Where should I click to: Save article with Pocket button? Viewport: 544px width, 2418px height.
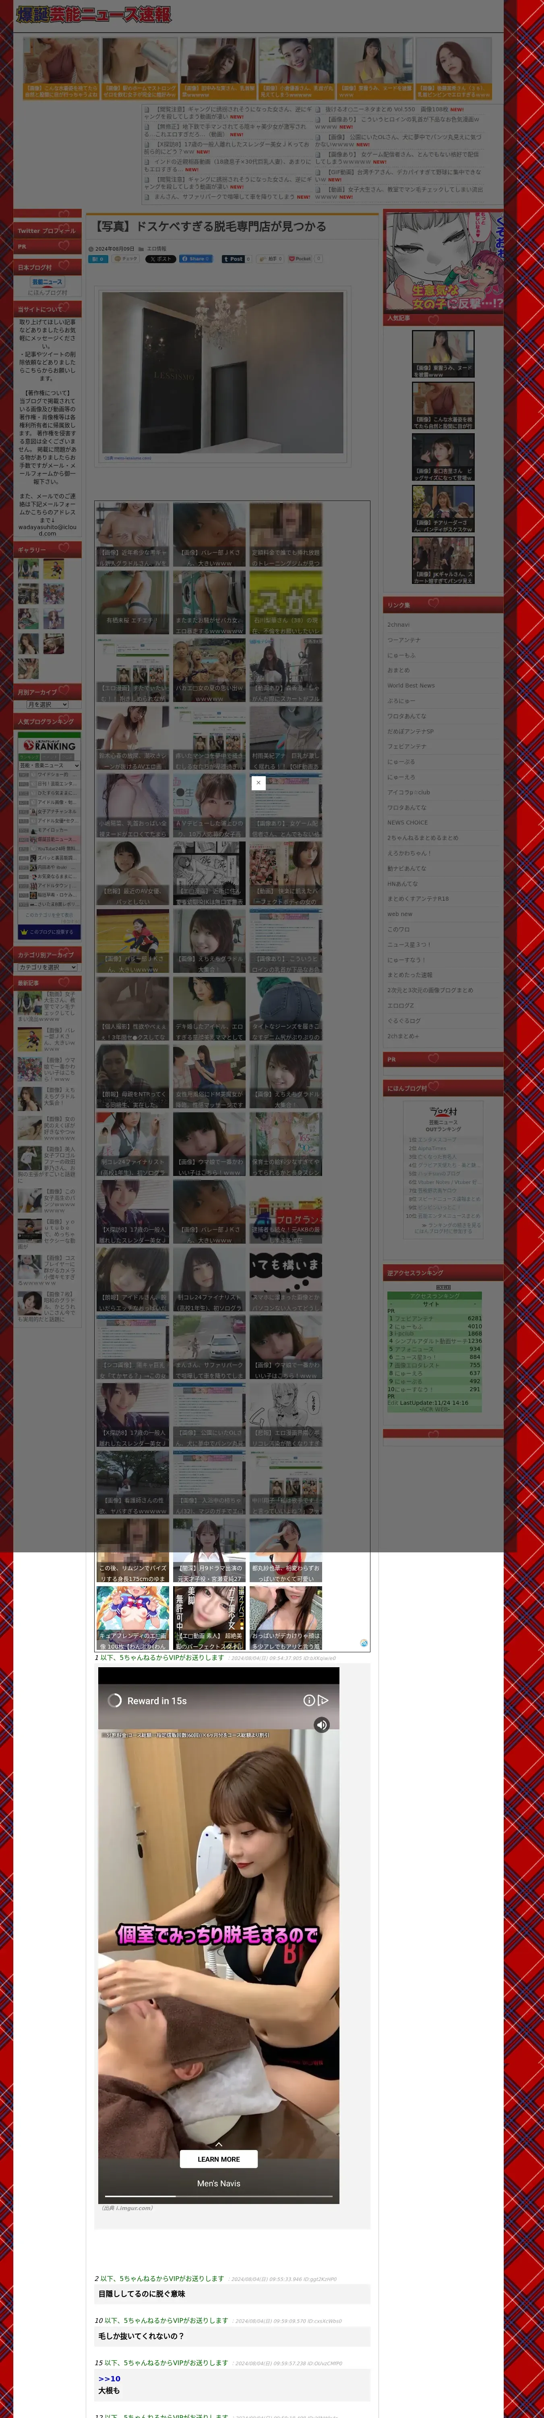pyautogui.click(x=300, y=258)
